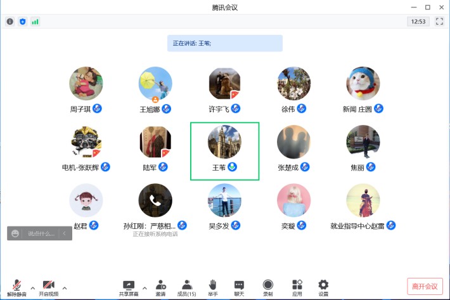Image resolution: width=450 pixels, height=300 pixels.
Task: Expand video options arrow beside 开启视频
Action: coord(63,286)
